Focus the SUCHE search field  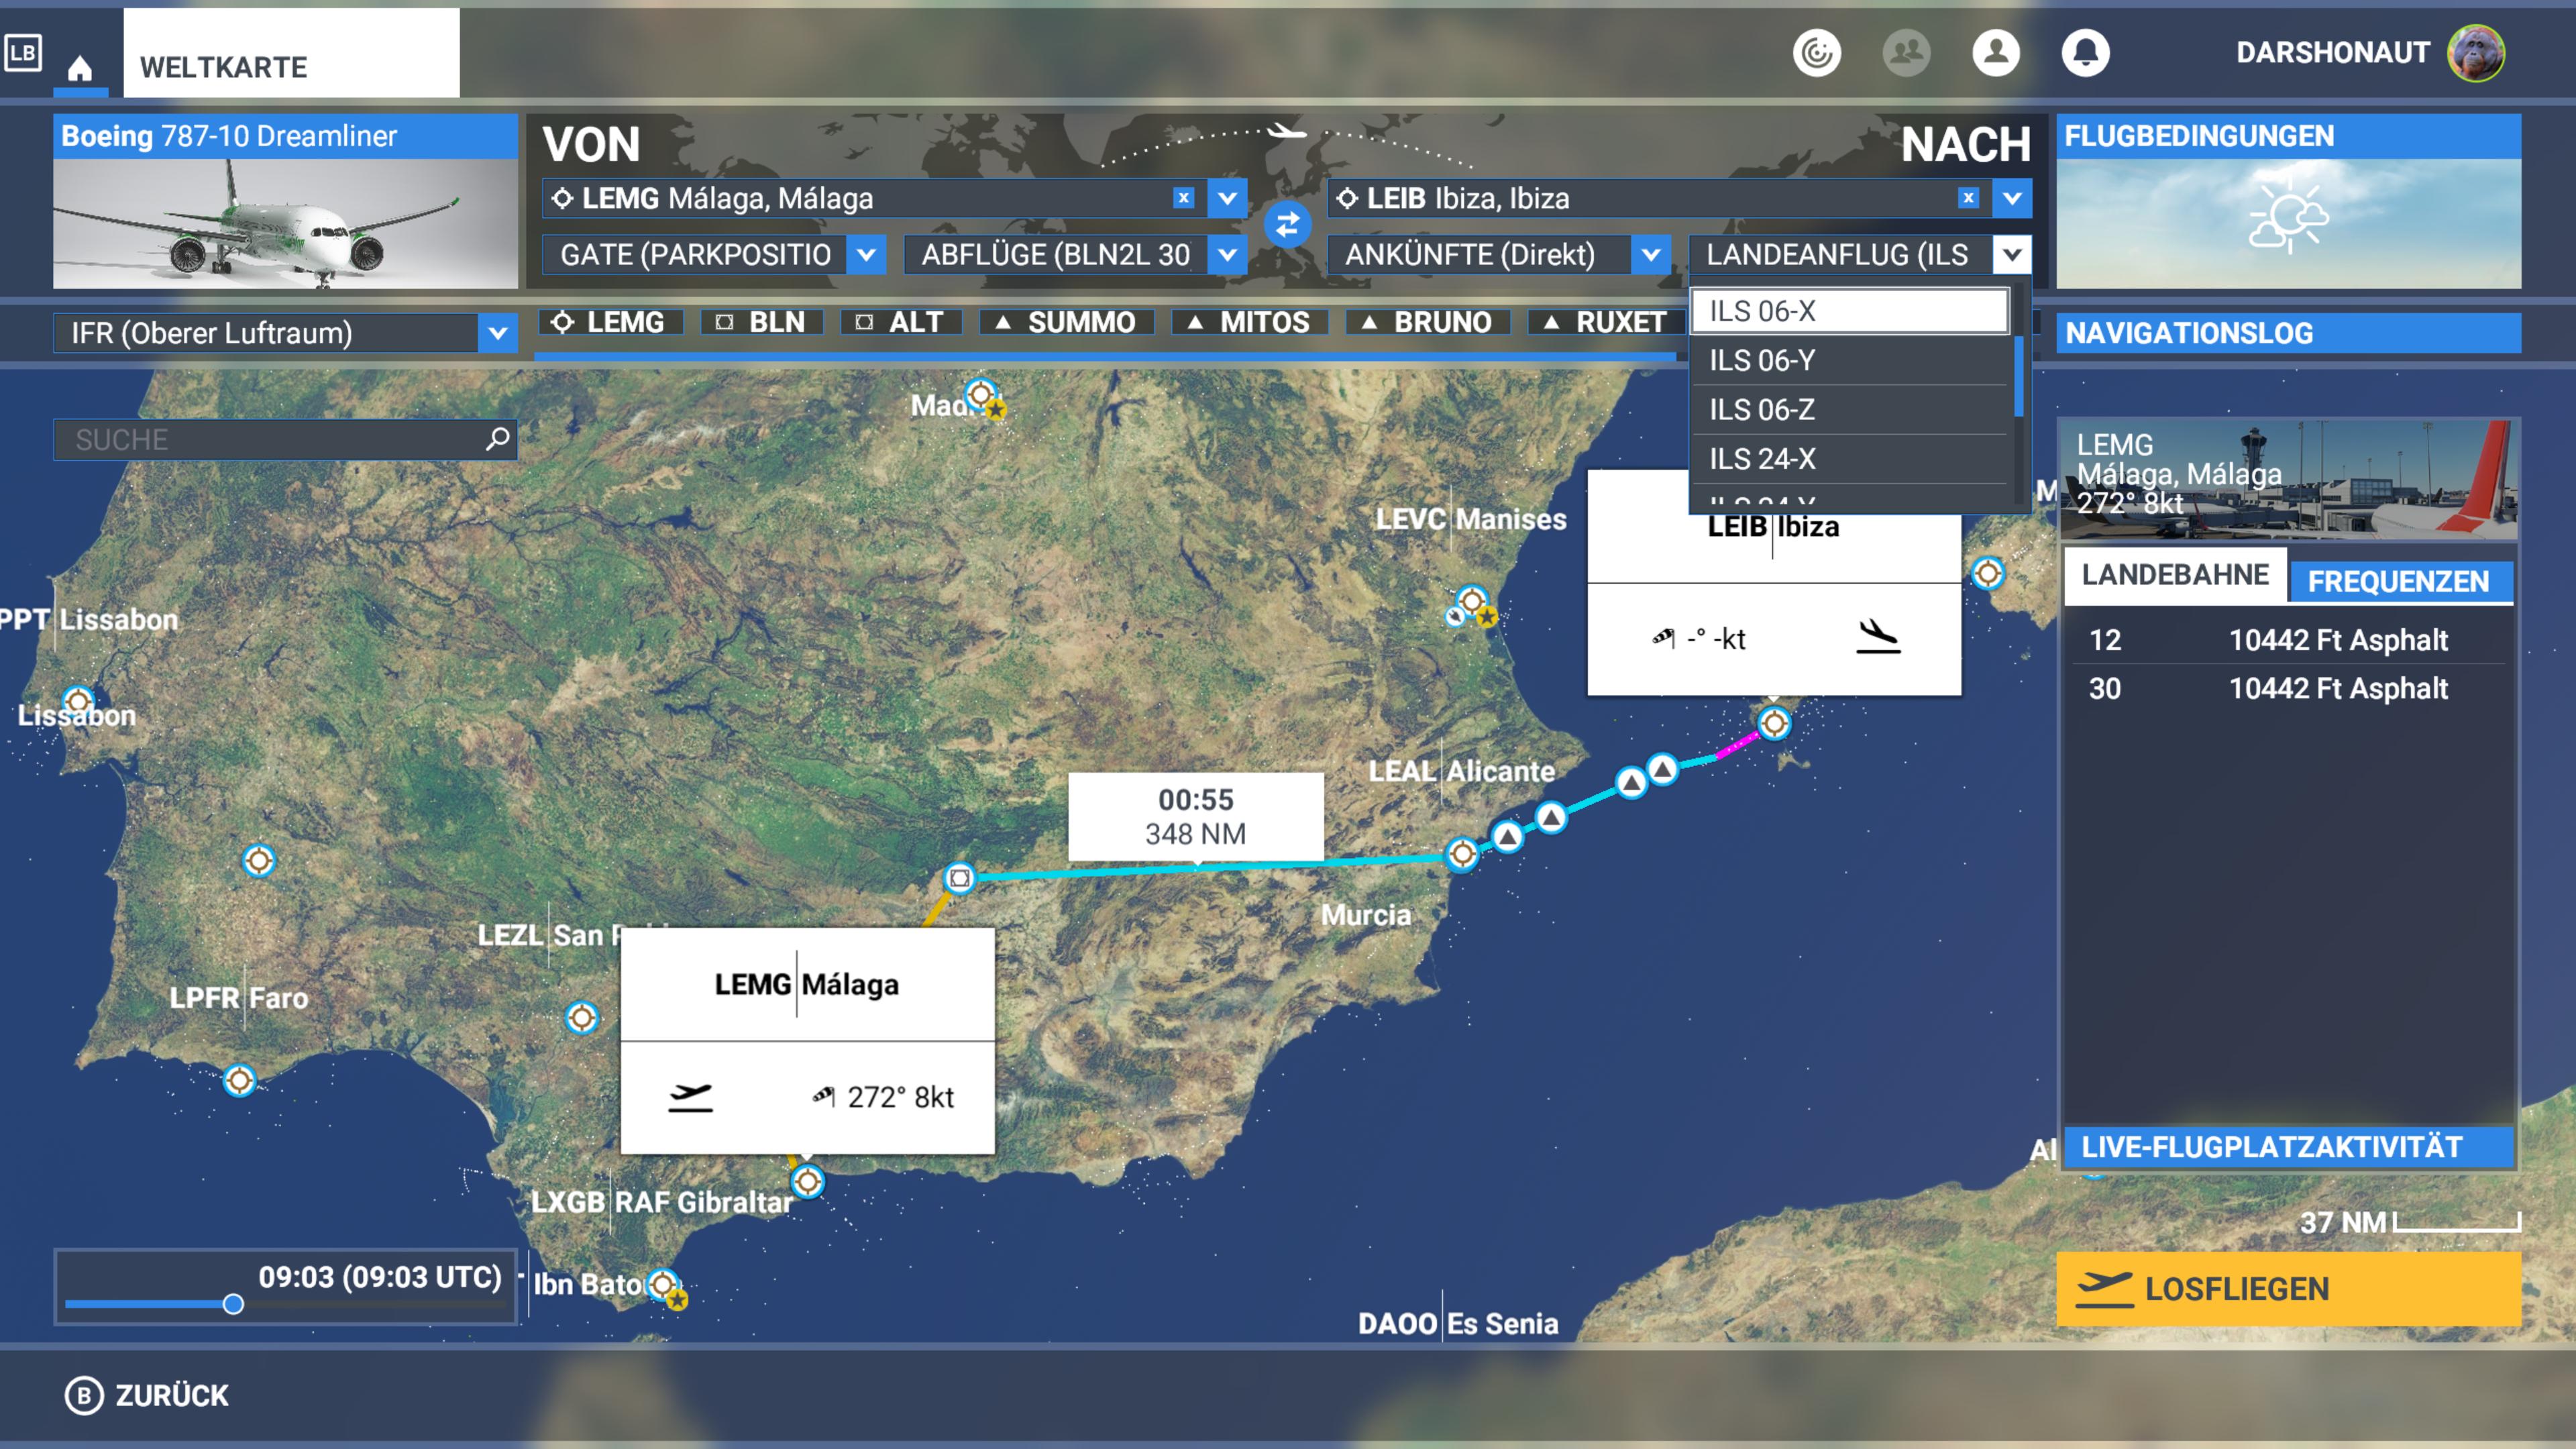[286, 439]
